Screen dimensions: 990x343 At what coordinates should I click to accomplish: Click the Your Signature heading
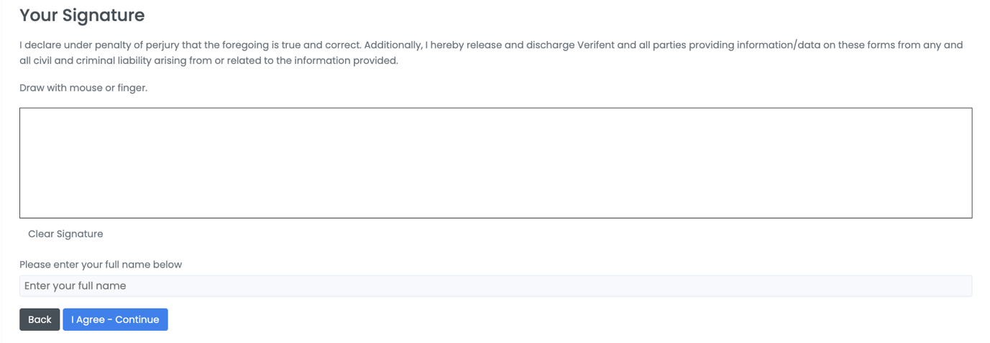pyautogui.click(x=82, y=15)
